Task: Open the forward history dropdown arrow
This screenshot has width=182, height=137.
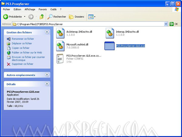Action: coord(36,17)
